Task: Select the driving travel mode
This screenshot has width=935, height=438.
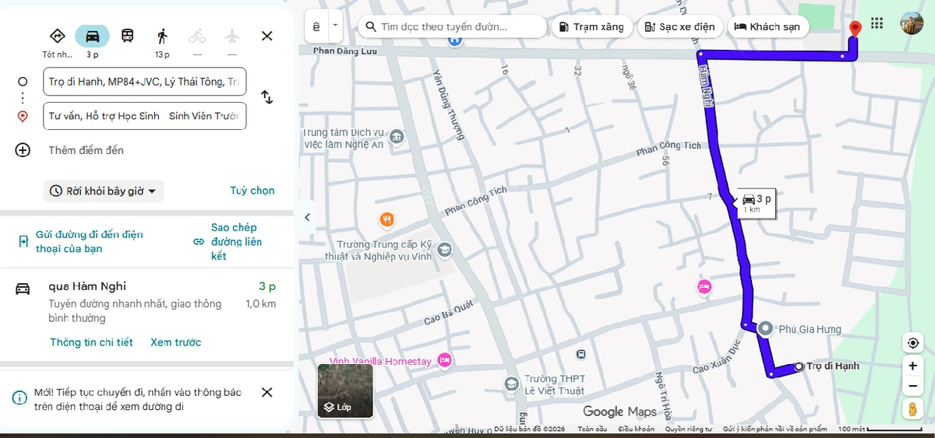Action: click(92, 36)
